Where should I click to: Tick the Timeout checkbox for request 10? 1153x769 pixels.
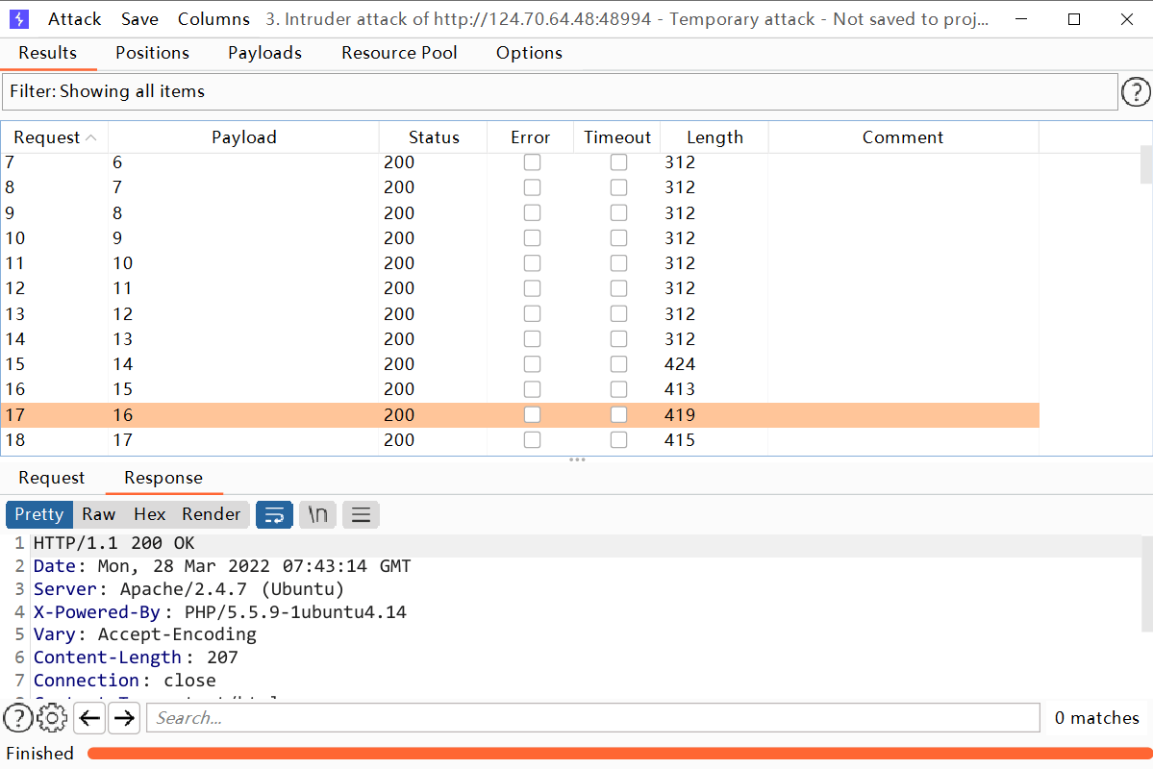(x=619, y=238)
